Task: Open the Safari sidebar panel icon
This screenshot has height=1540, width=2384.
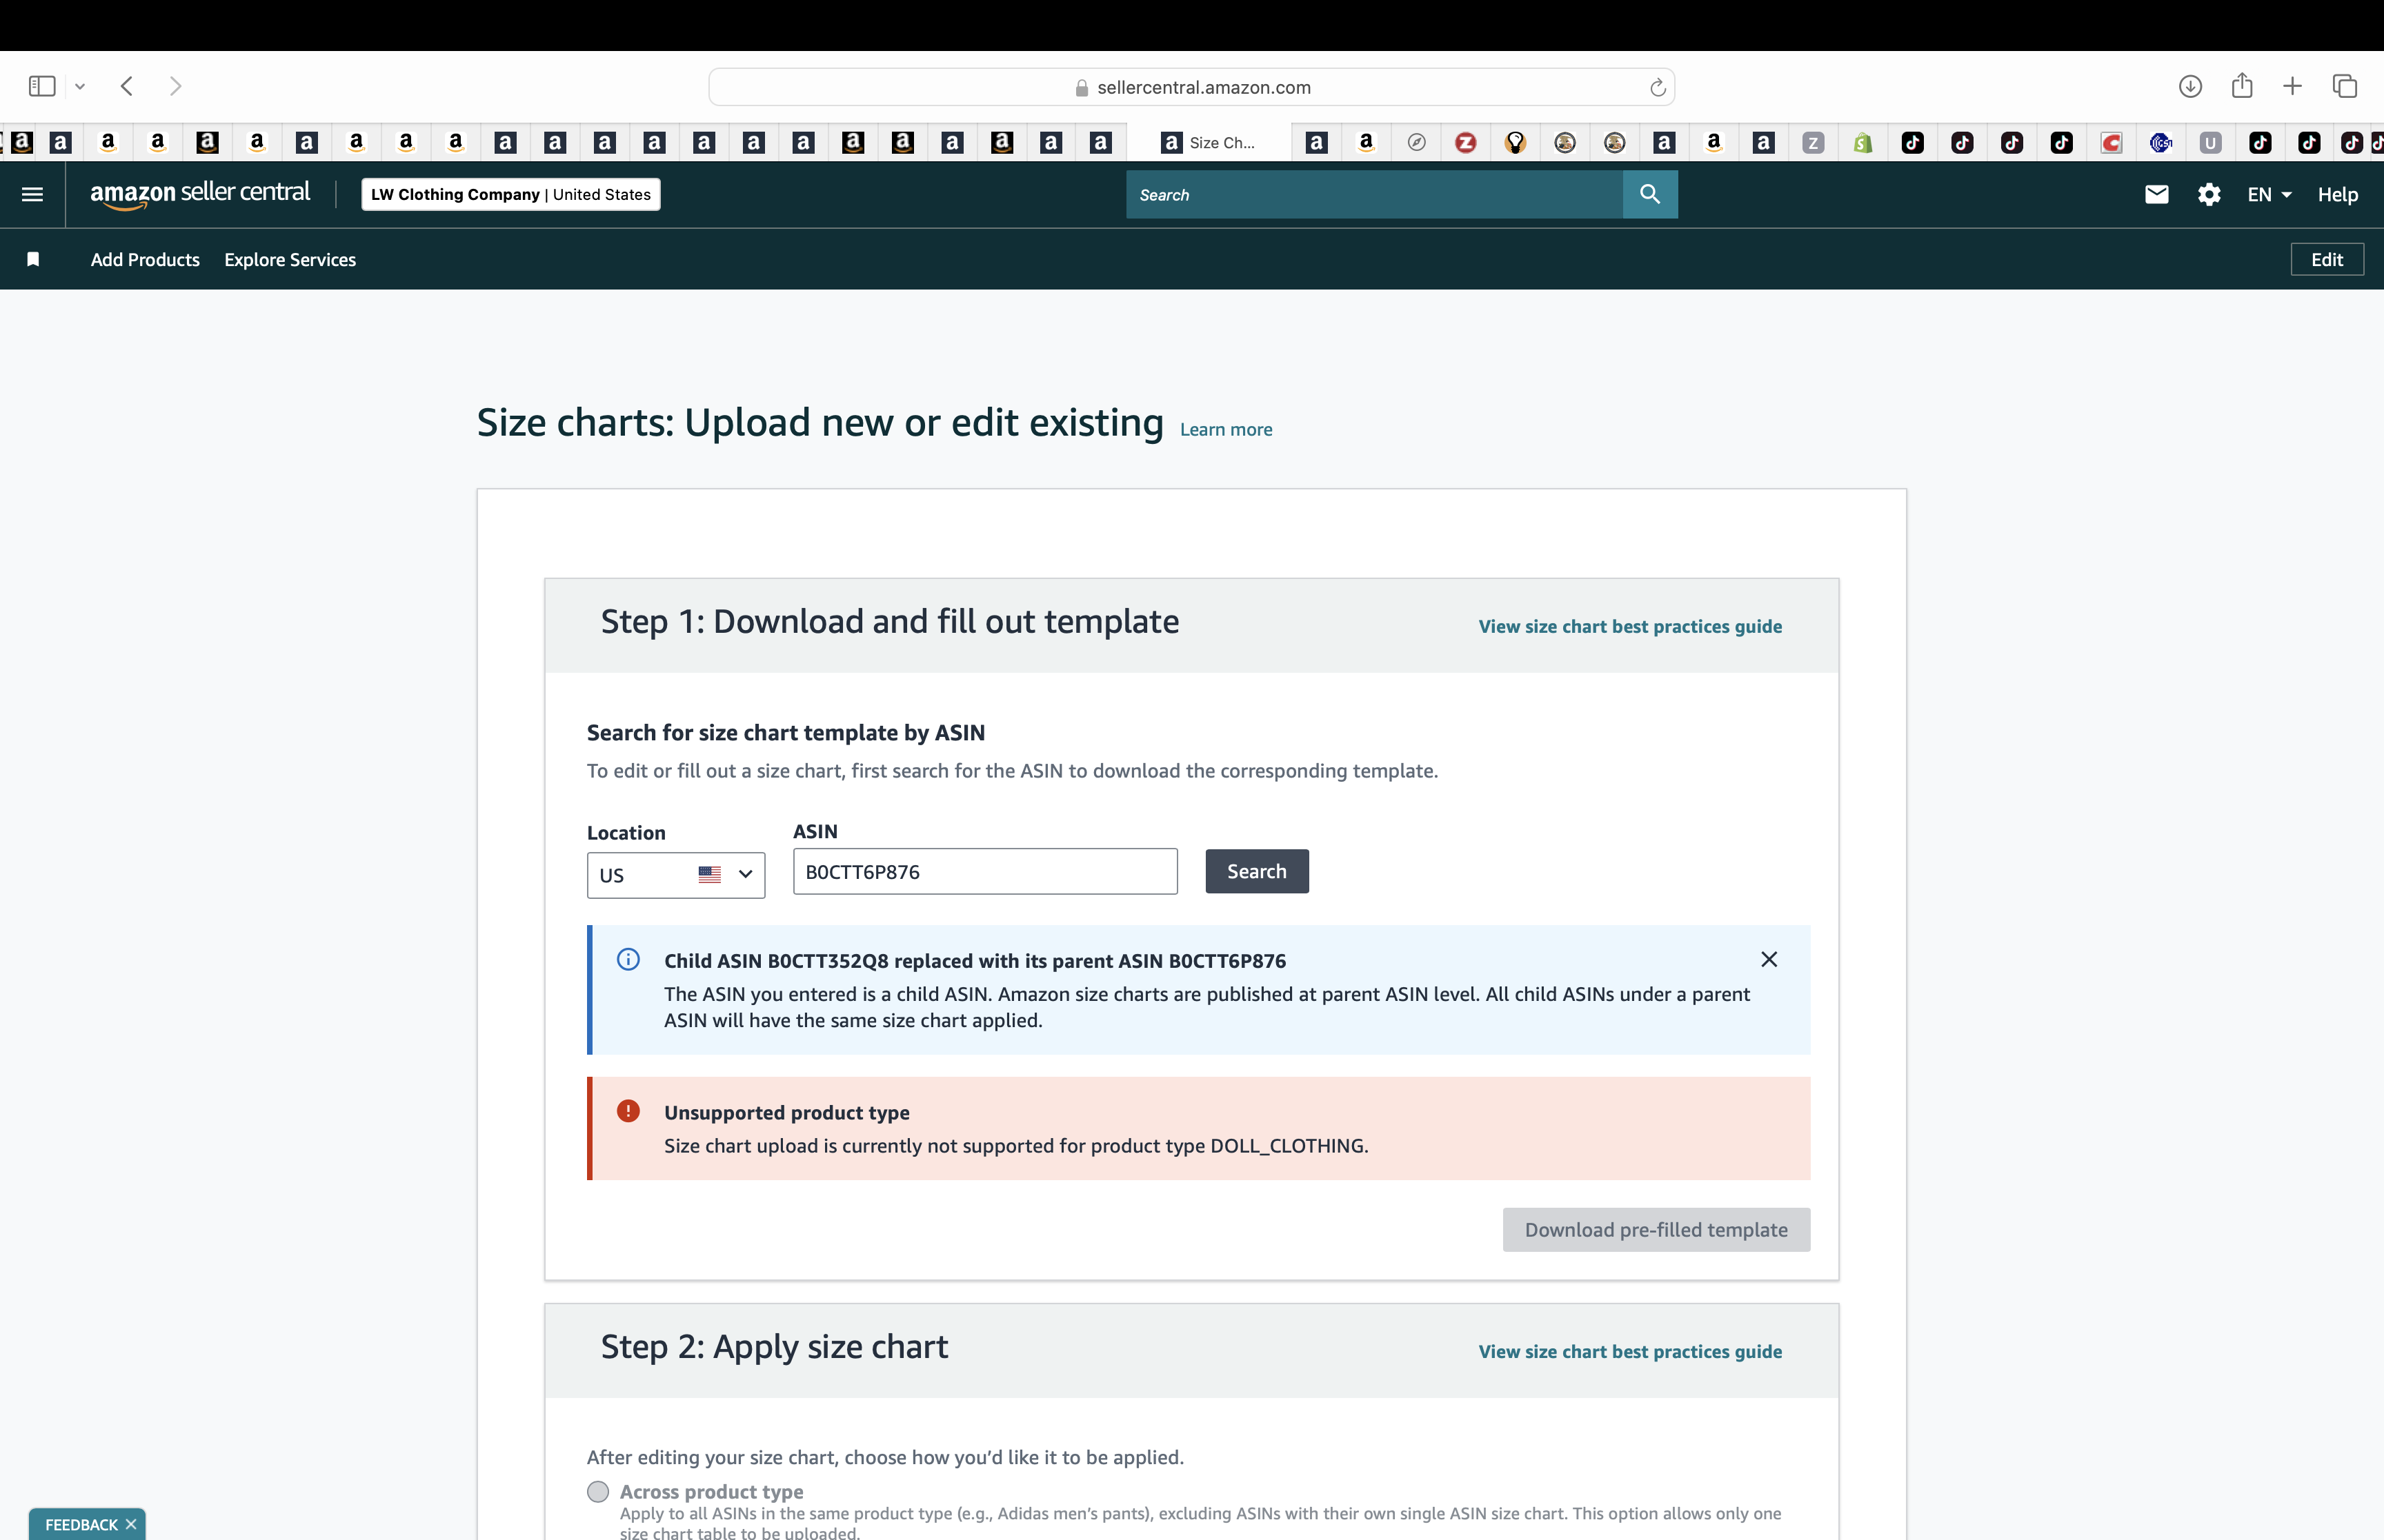Action: 42,86
